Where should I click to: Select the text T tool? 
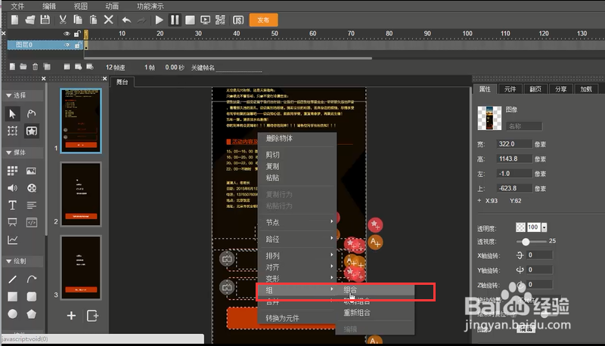(x=12, y=205)
